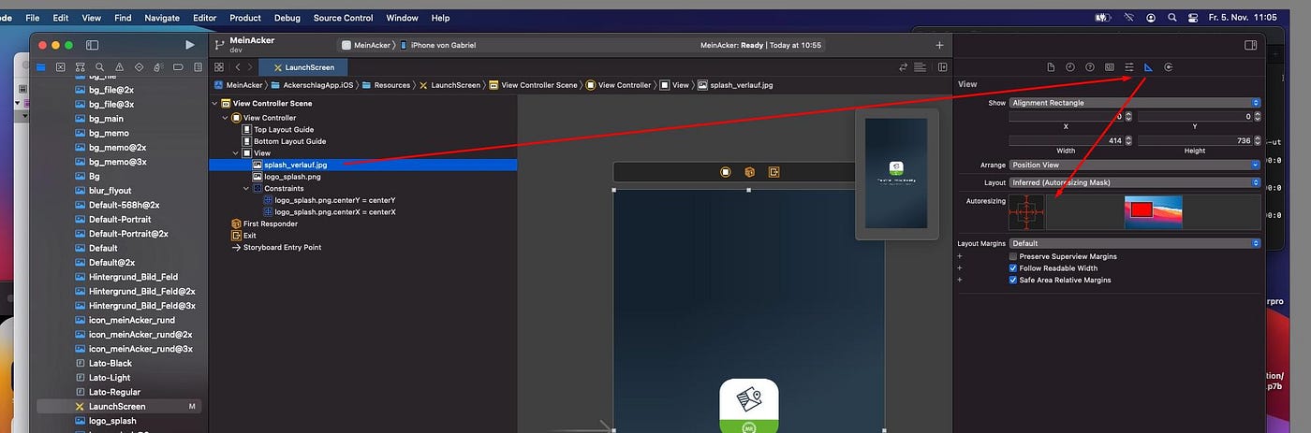Viewport: 1311px width, 433px height.
Task: Add a new editor tab with plus
Action: (939, 45)
